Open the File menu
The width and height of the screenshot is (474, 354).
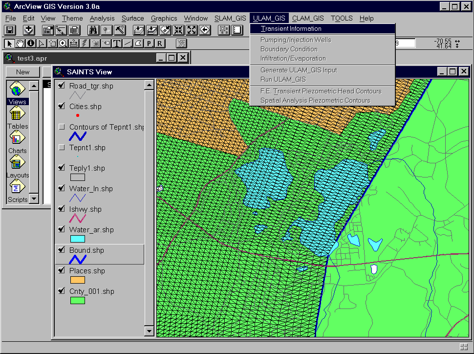(x=11, y=18)
